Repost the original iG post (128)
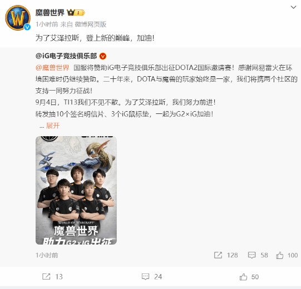Image resolution: width=301 pixels, height=289 pixels. pyautogui.click(x=226, y=255)
